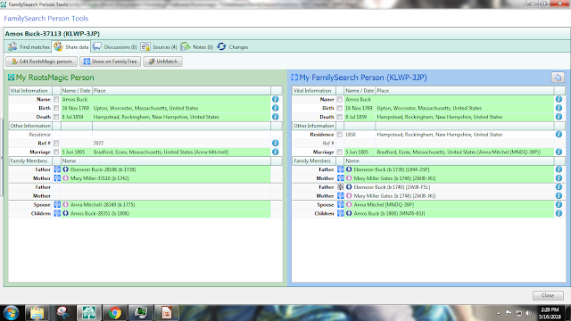Toggle FamilySearch Residence 1850 checkbox
The height and width of the screenshot is (321, 571).
pyautogui.click(x=339, y=135)
